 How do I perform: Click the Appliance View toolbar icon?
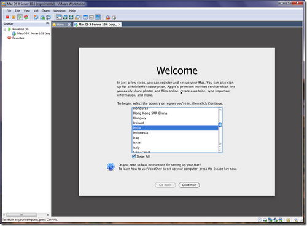point(91,17)
